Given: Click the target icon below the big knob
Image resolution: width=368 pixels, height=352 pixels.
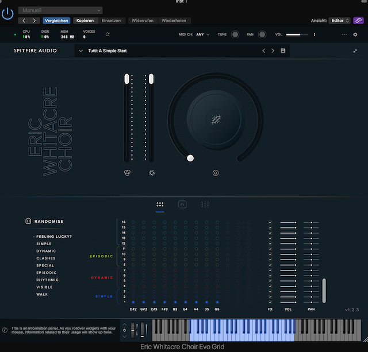Looking at the screenshot, I should [x=216, y=173].
